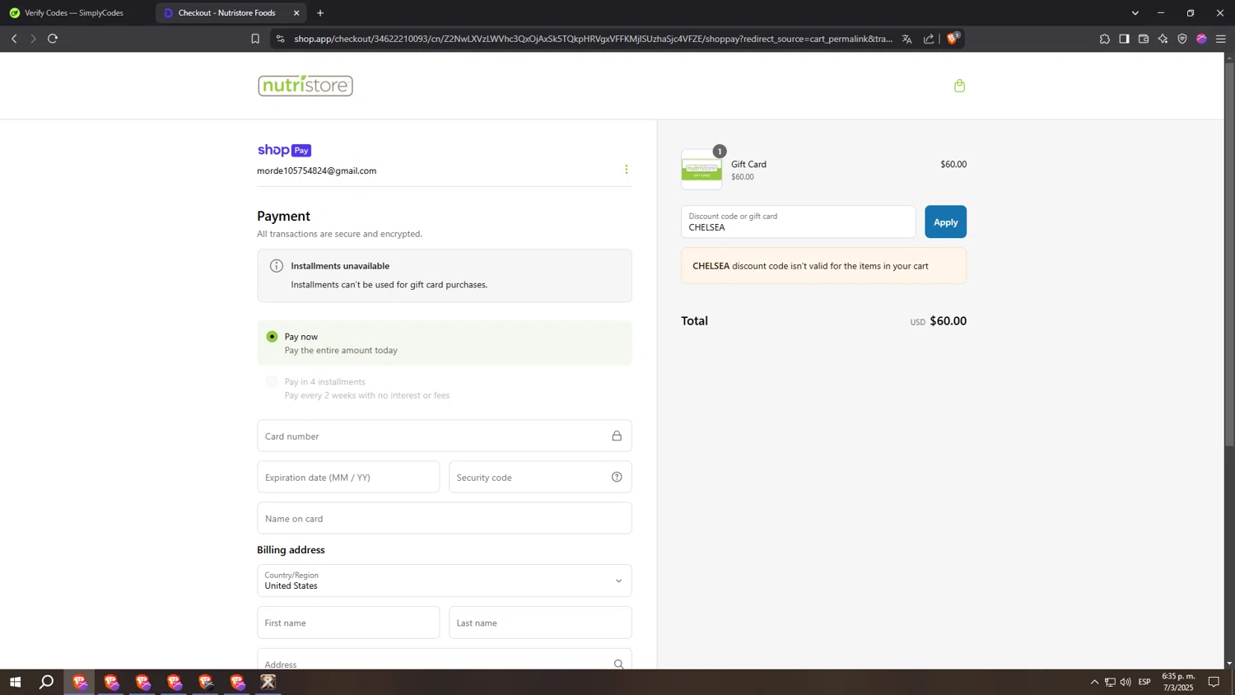This screenshot has height=695, width=1235.
Task: Click the Address field
Action: coord(445,660)
